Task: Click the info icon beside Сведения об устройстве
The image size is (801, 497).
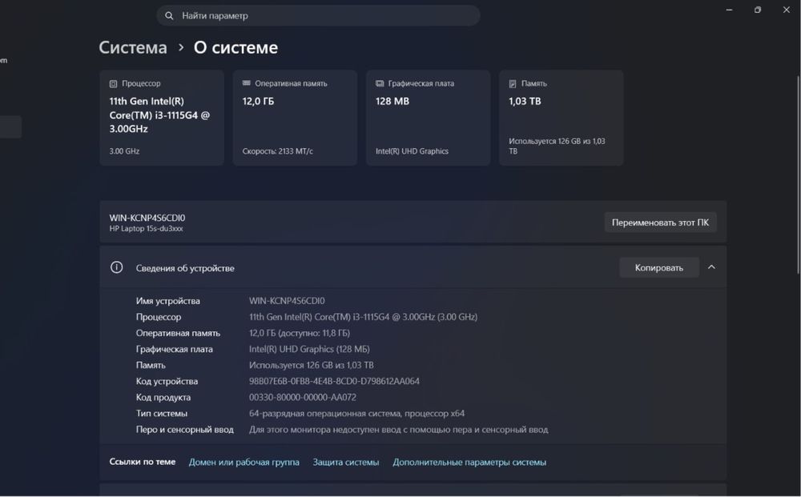Action: 116,267
